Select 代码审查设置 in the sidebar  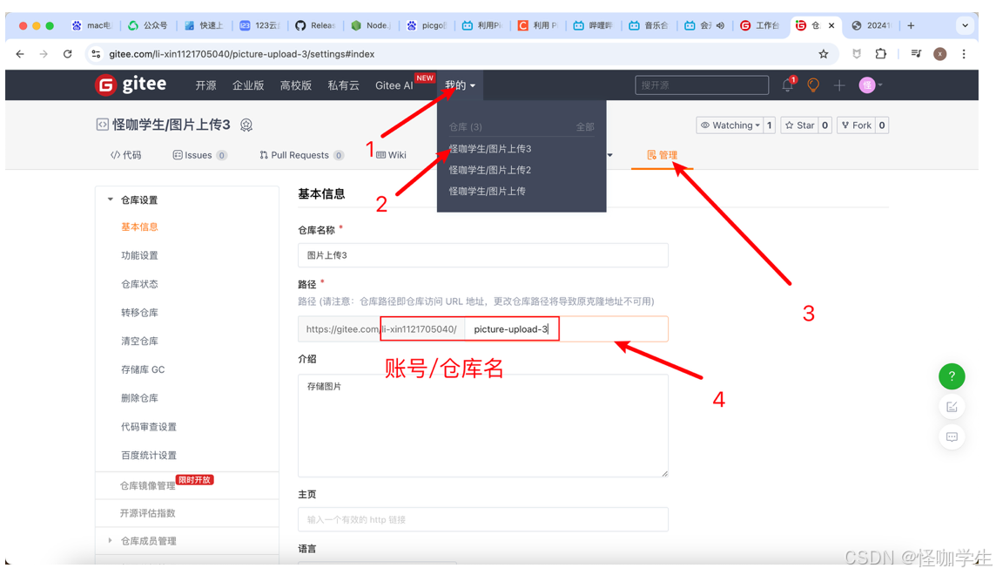point(149,426)
